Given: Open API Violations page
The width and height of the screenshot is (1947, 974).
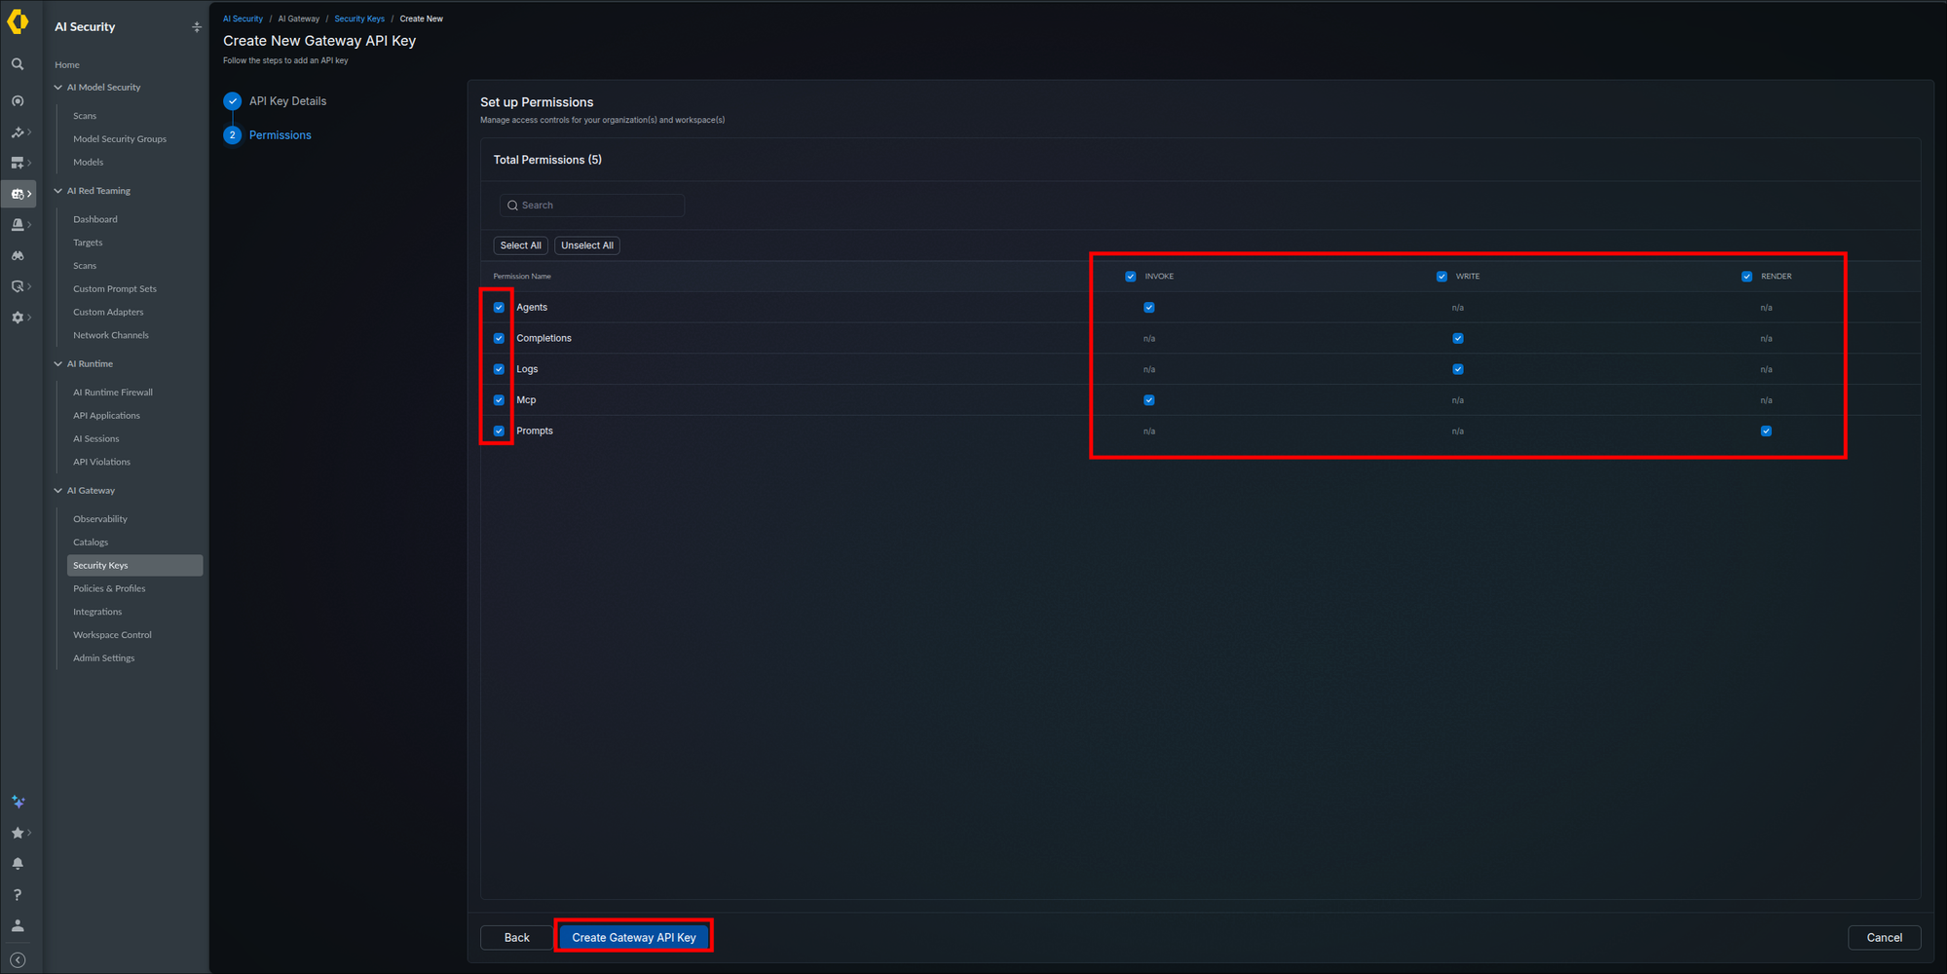Looking at the screenshot, I should tap(101, 463).
